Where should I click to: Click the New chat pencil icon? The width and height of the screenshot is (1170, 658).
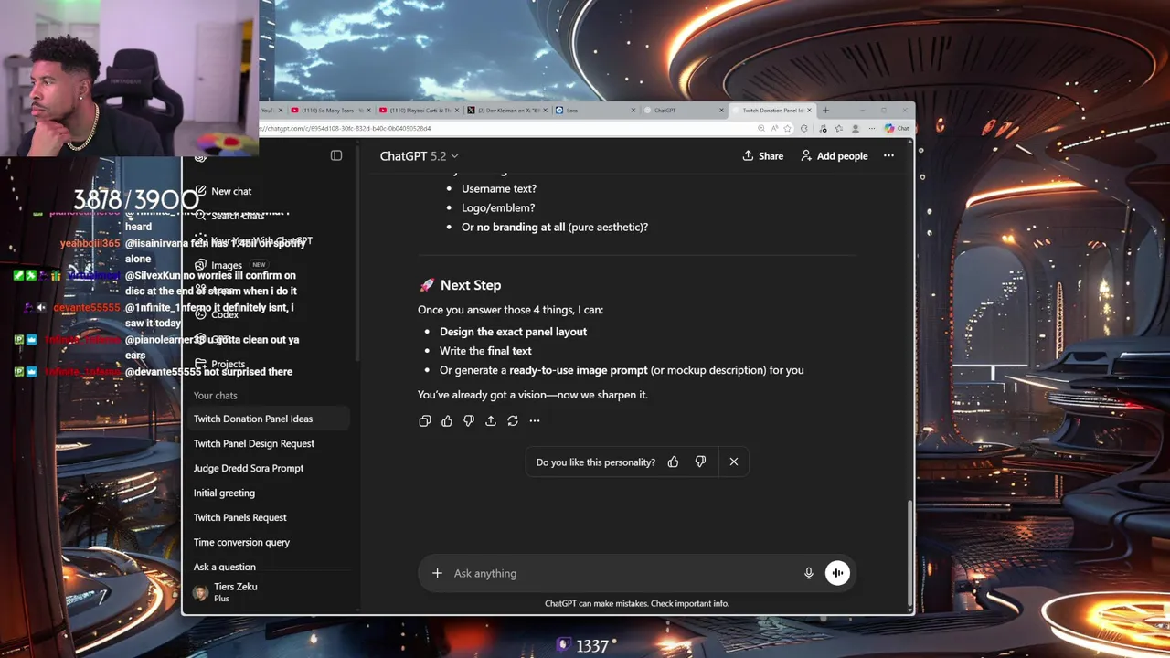[200, 191]
